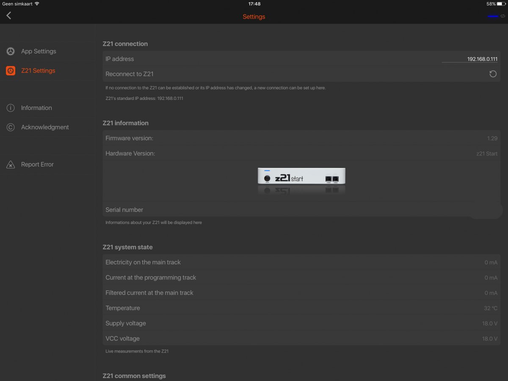Tap the z21 Start hardware value
508x381 pixels.
(487, 154)
